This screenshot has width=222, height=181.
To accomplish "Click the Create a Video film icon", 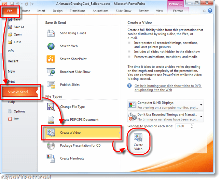I will 51,133.
